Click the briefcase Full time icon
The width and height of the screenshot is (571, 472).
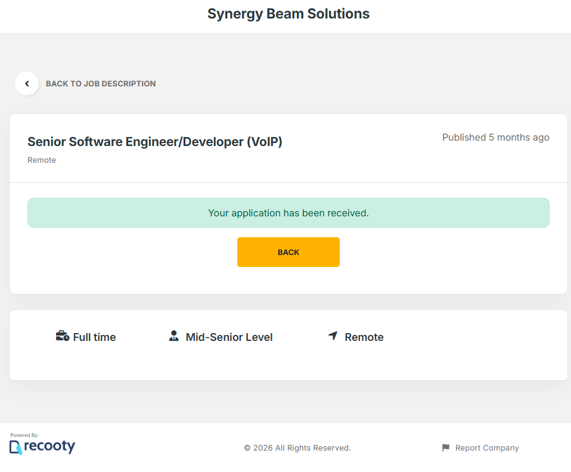pyautogui.click(x=63, y=336)
